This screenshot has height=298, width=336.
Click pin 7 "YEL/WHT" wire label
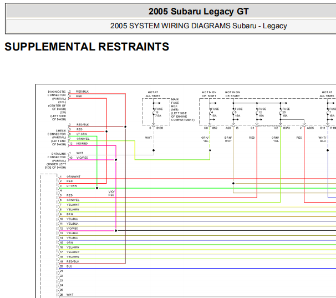point(73,205)
